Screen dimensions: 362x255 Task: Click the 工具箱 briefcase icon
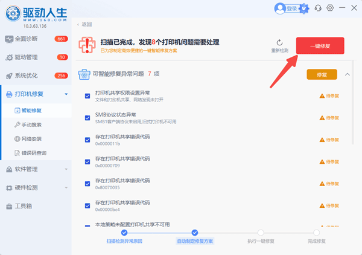9,206
